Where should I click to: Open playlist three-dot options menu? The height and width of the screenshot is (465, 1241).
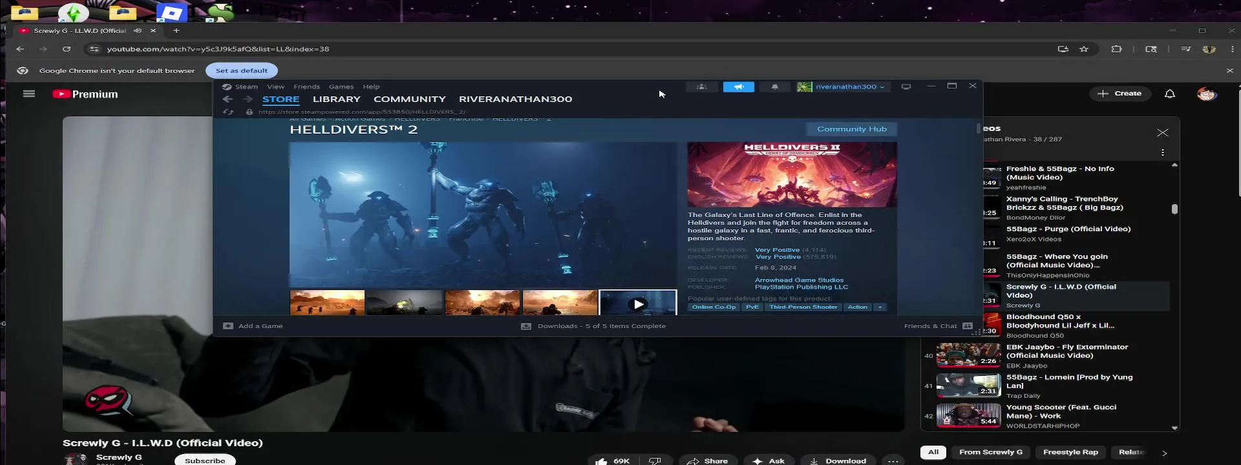(1162, 152)
